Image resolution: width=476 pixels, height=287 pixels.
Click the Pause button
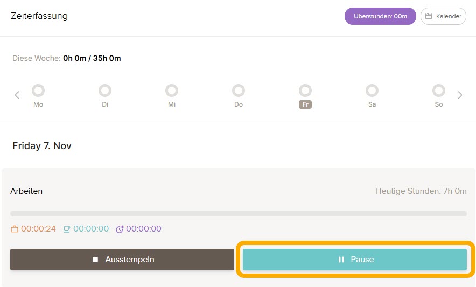[355, 260]
